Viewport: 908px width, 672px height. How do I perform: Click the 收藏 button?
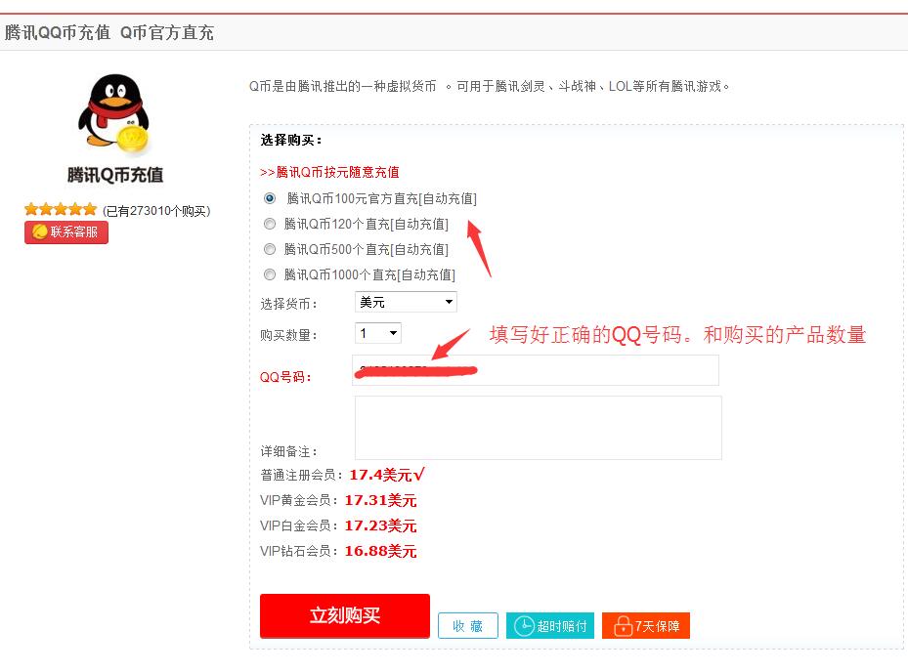click(x=467, y=626)
